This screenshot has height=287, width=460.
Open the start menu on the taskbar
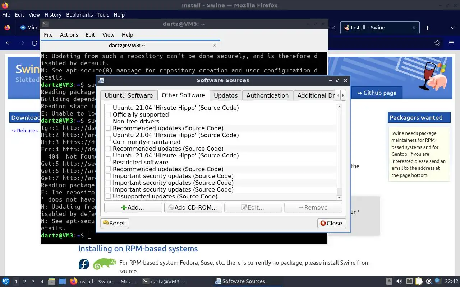[6, 281]
